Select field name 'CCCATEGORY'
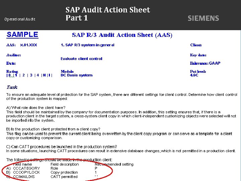Image resolution: width=241 pixels, height=181 pixels. [26, 168]
